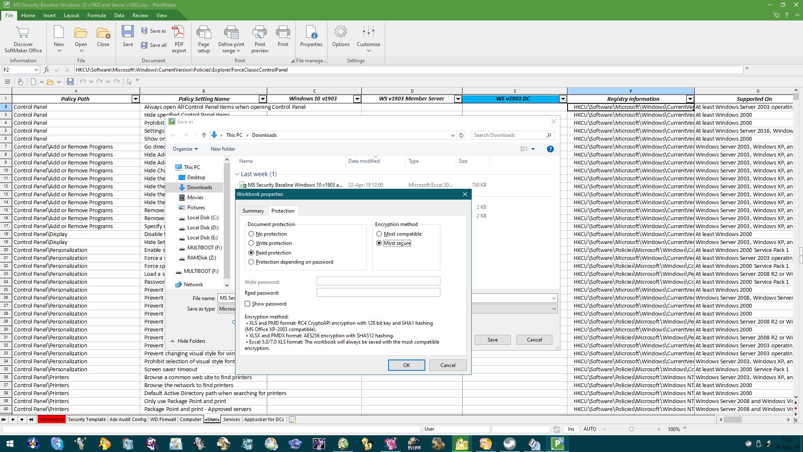Select the No protection radio button
Viewport: 803px width, 452px height.
tap(251, 234)
